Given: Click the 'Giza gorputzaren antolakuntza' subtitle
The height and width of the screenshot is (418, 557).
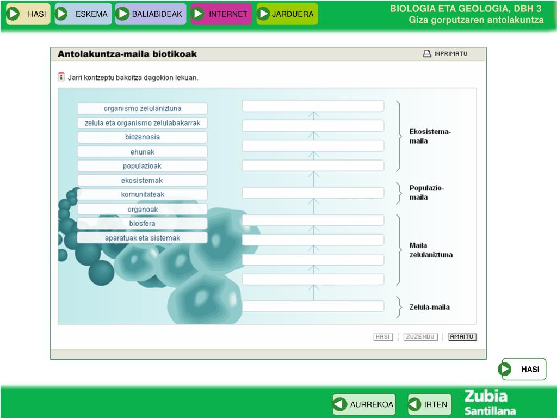Looking at the screenshot, I should pos(476,20).
